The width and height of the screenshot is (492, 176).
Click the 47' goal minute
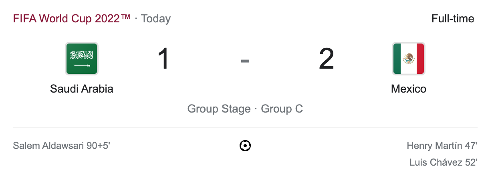[x=470, y=146]
